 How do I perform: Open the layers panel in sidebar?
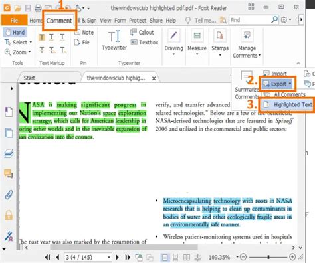pos(9,153)
